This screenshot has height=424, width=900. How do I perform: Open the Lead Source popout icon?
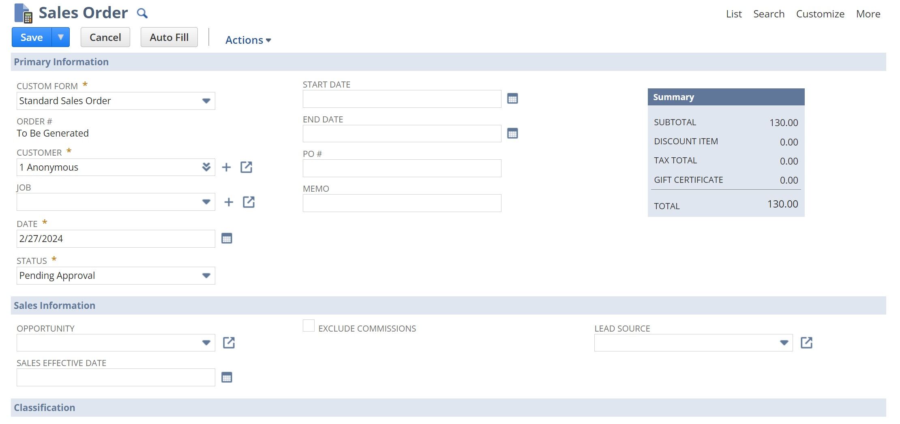(x=807, y=343)
